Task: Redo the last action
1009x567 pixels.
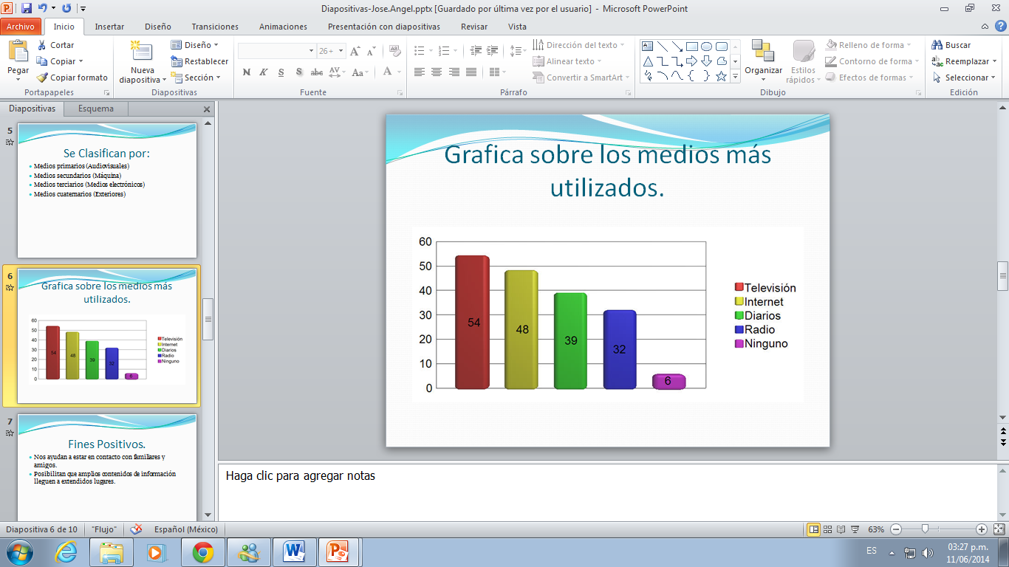Action: (x=66, y=8)
